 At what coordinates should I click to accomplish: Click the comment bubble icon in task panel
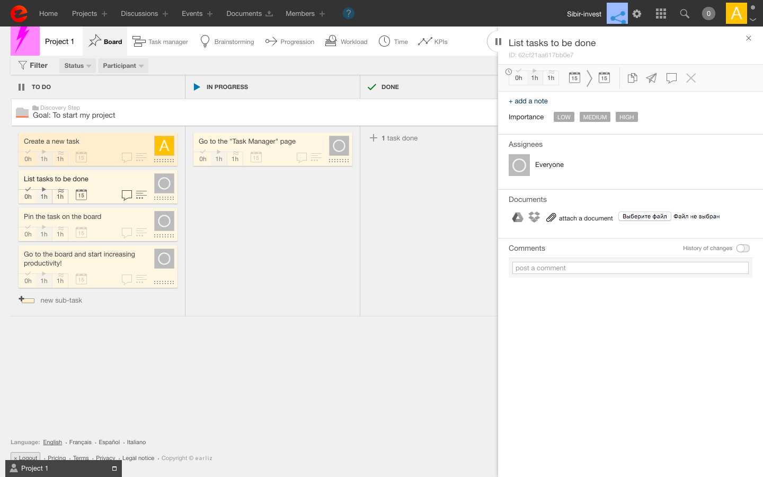pos(671,78)
